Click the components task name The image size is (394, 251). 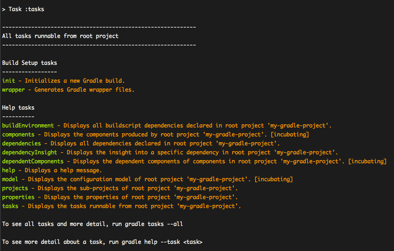[18, 134]
